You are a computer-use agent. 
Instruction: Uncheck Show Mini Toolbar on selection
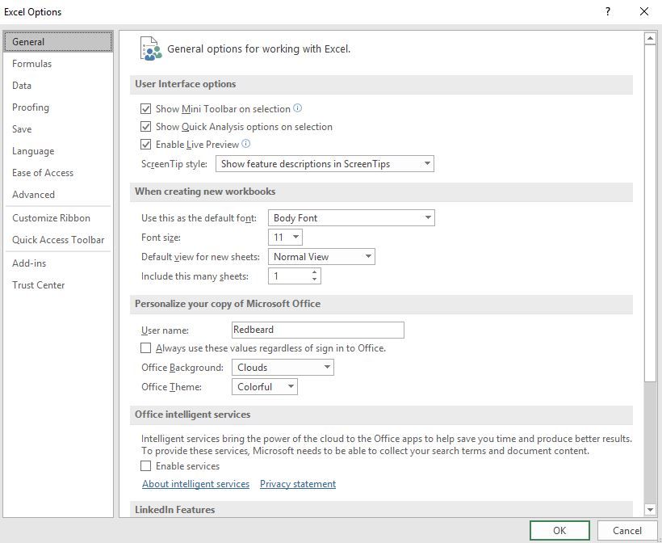(146, 109)
